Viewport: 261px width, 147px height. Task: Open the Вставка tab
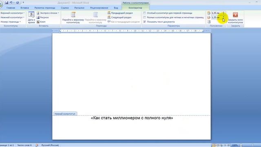pos(24,8)
